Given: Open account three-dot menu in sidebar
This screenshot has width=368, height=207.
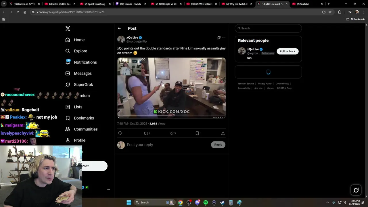Looking at the screenshot, I should (x=108, y=189).
